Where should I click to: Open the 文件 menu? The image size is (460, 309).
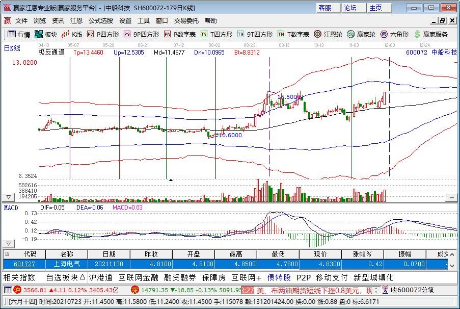(x=21, y=20)
